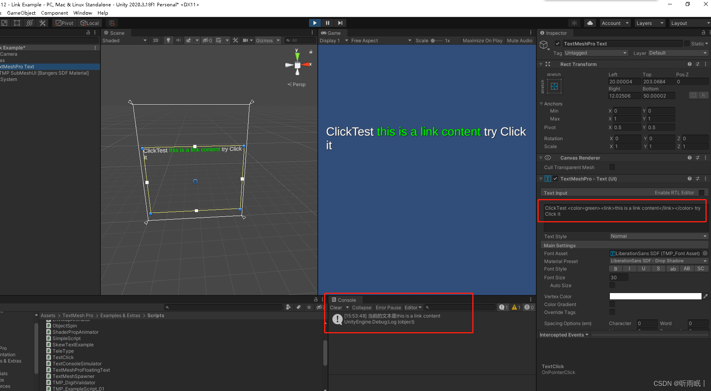Viewport: 711px width, 391px height.
Task: Switch to the Scene tab
Action: point(115,33)
